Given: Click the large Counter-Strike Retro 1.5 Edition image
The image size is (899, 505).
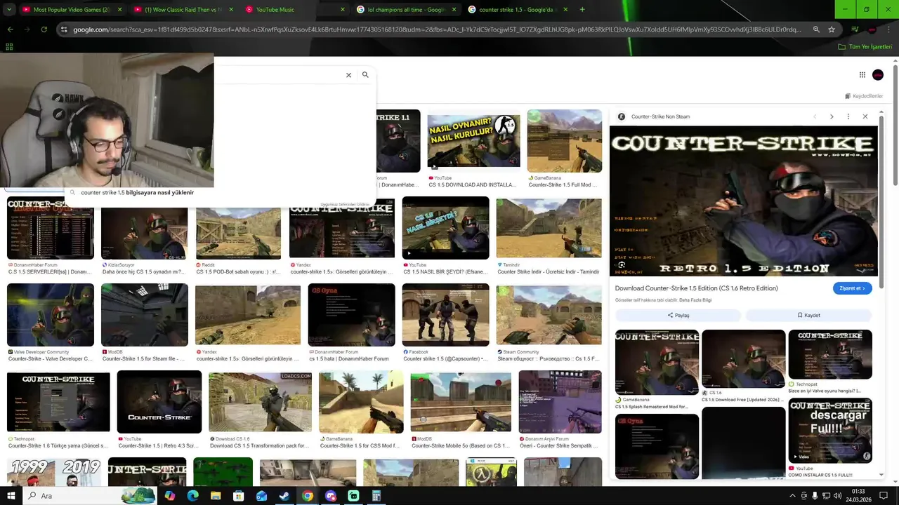Looking at the screenshot, I should point(744,201).
